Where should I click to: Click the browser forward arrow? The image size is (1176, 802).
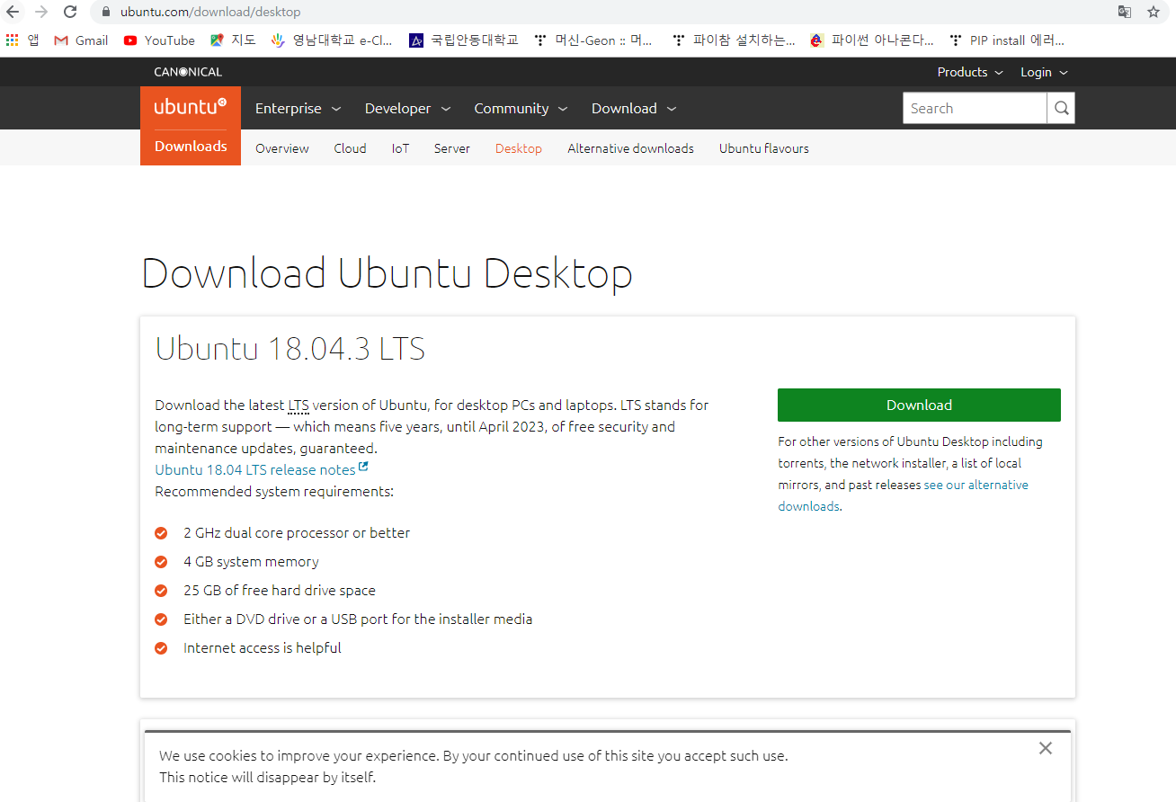point(41,12)
